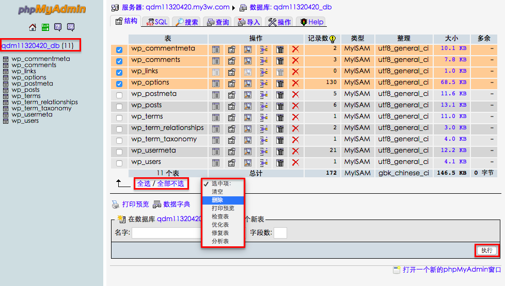Click the browse icon for wp_options row

216,83
